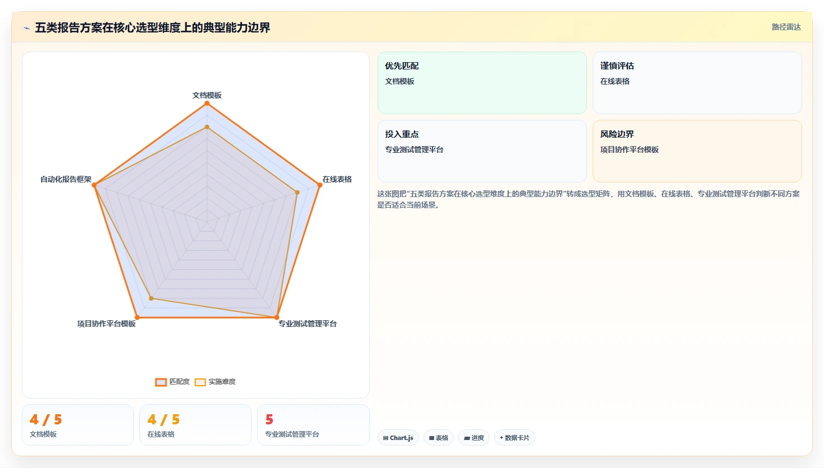The image size is (824, 468).
Task: Click the data point at 专业测试管理平台 vertex
Action: [x=277, y=317]
